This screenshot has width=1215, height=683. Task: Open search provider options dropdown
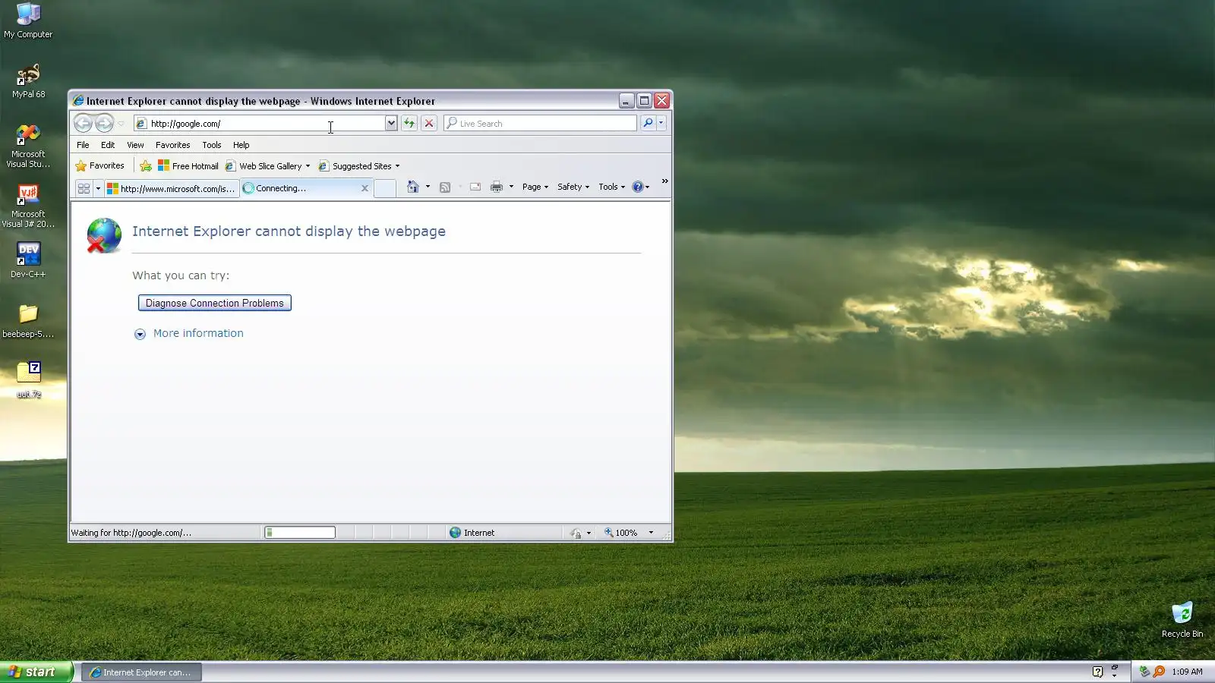tap(661, 123)
